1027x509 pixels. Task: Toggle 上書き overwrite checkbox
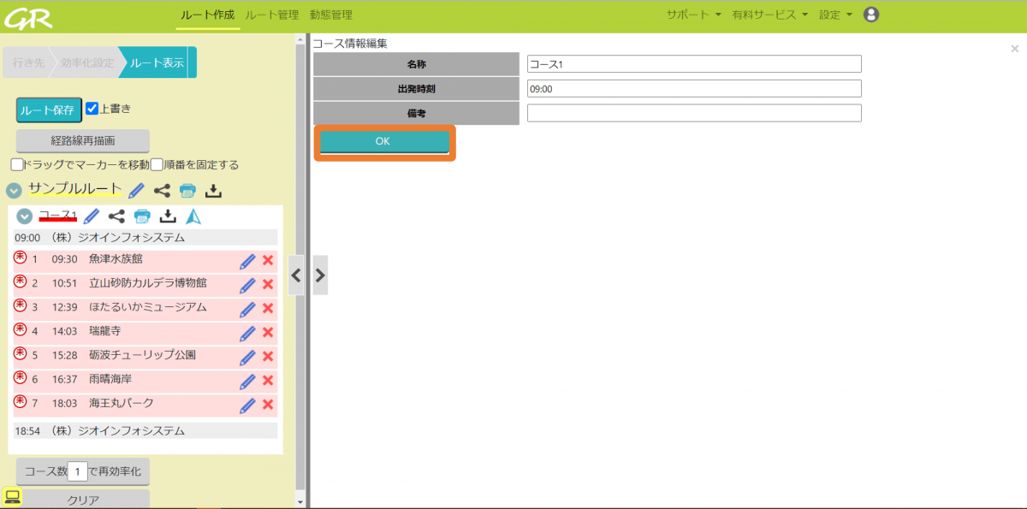pyautogui.click(x=92, y=109)
